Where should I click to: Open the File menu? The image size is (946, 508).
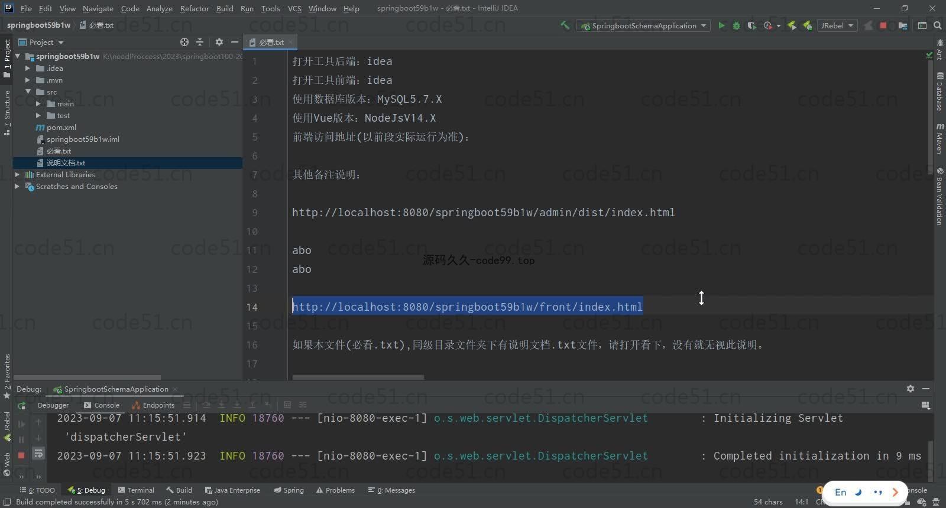26,8
